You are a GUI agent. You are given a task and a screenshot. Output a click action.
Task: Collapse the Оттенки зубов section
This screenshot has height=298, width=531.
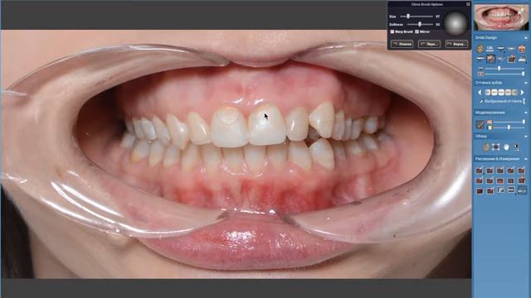point(526,83)
